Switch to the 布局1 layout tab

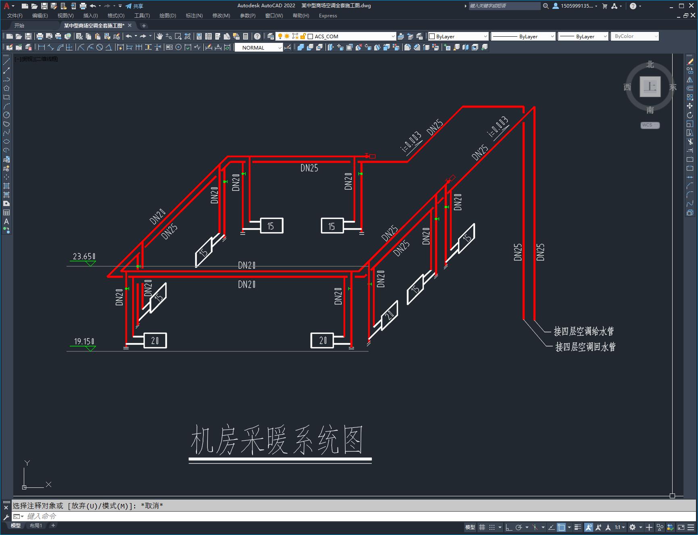(35, 525)
